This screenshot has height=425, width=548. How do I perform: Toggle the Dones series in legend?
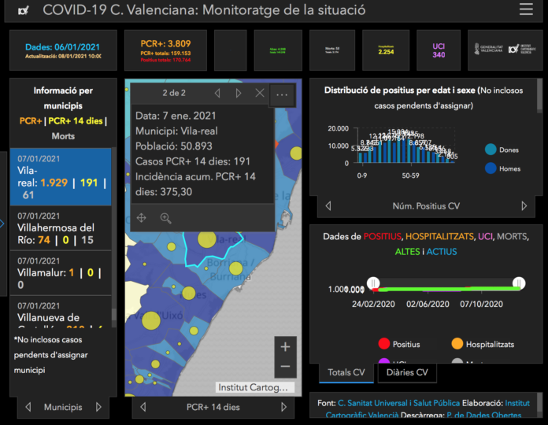pos(491,150)
